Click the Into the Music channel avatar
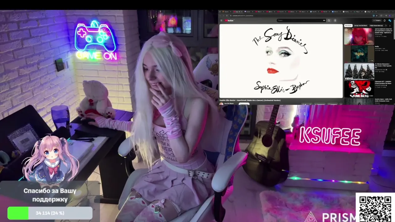This screenshot has height=222, width=395. coord(221,104)
